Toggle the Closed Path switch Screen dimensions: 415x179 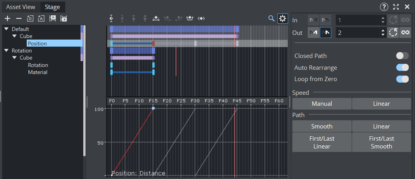click(x=402, y=56)
